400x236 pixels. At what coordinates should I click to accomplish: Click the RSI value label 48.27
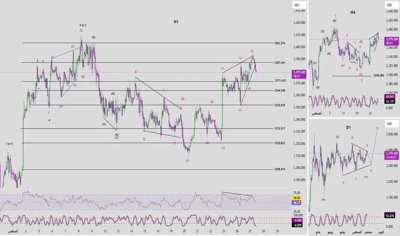[x=297, y=203]
